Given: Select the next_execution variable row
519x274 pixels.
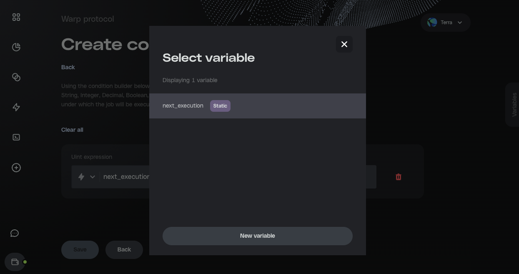Looking at the screenshot, I should coord(257,106).
